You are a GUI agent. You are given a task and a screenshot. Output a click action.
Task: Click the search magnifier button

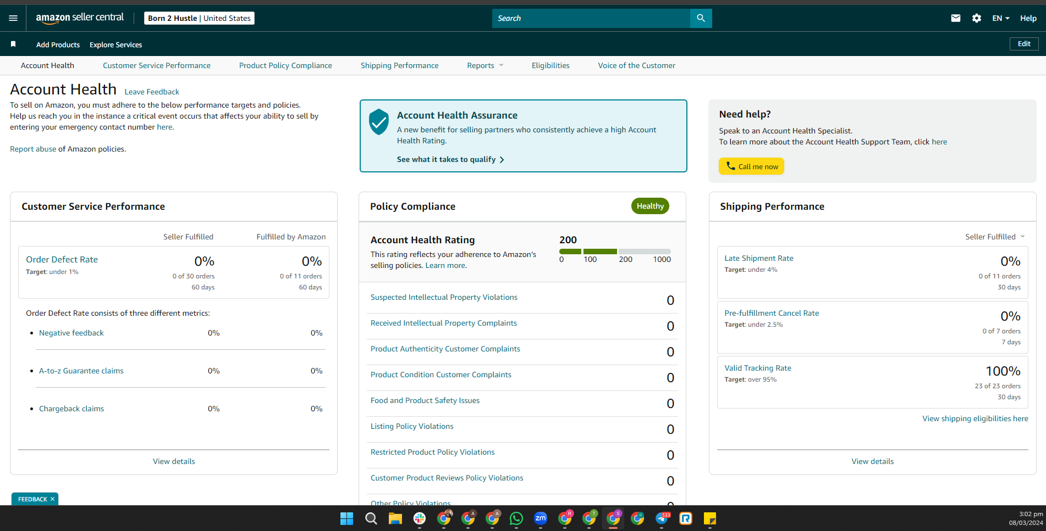[x=701, y=18]
